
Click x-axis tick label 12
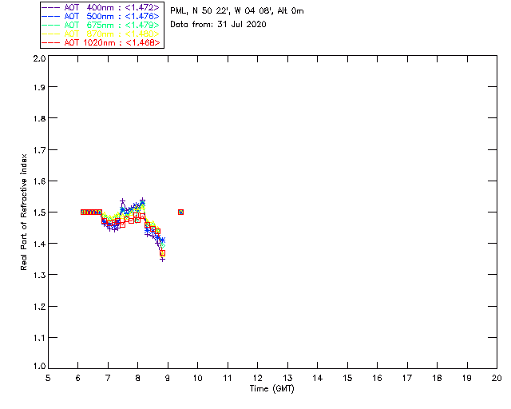tap(257, 378)
